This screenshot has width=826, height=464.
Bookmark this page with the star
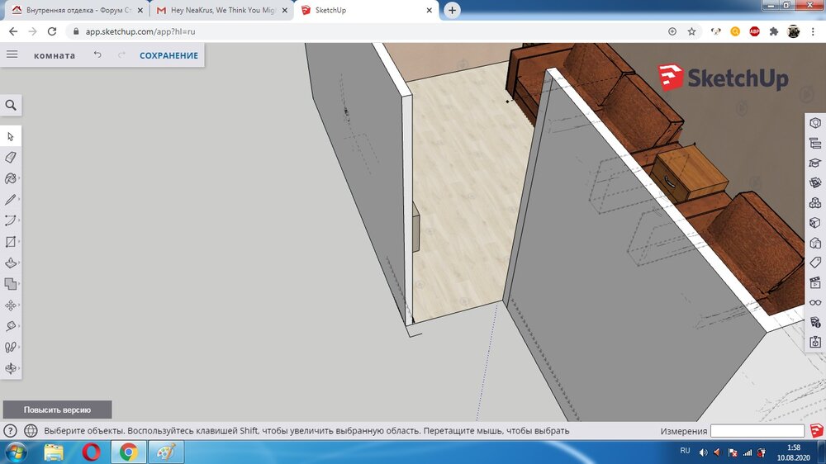[x=691, y=31]
